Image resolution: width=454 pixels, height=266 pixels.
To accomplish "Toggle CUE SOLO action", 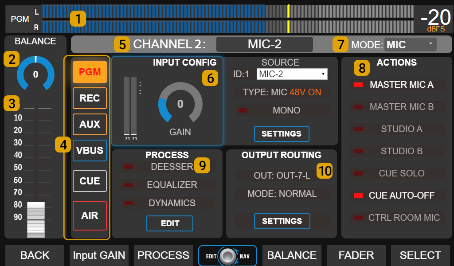I will [x=397, y=173].
